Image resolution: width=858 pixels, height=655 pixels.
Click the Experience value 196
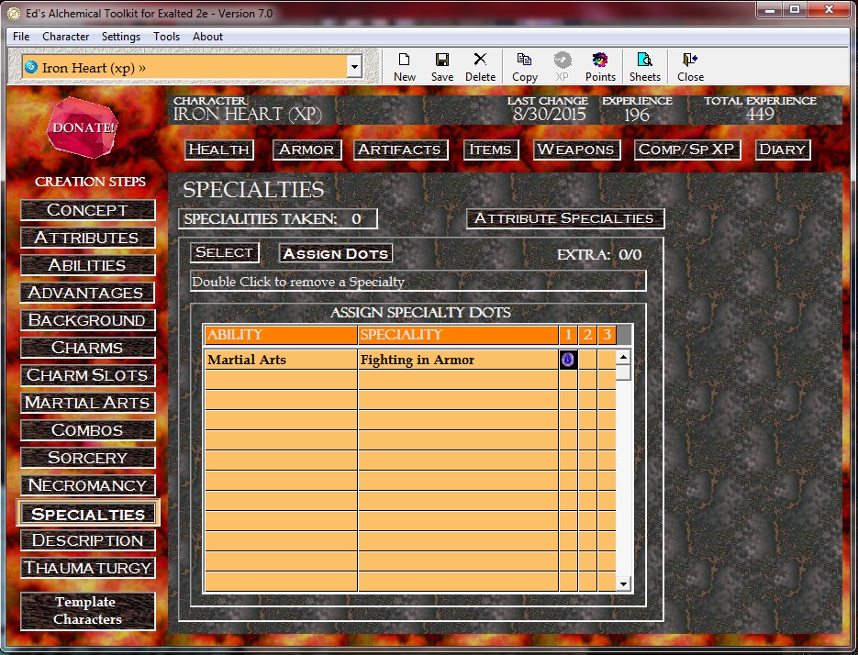[636, 115]
